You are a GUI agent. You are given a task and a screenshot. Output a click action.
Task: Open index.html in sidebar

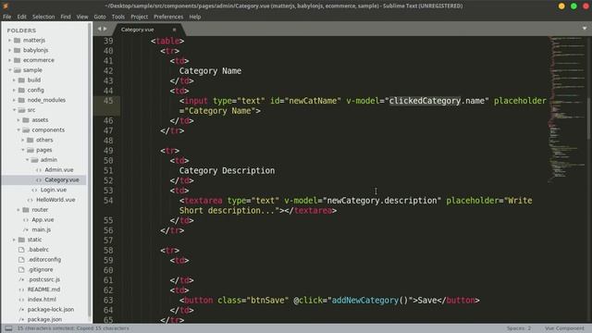pos(42,300)
